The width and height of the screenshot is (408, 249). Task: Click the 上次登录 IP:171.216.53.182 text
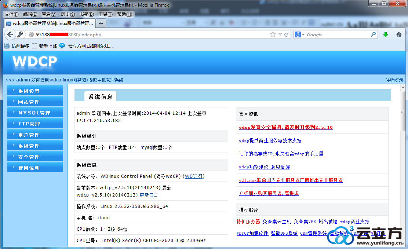pos(142,117)
